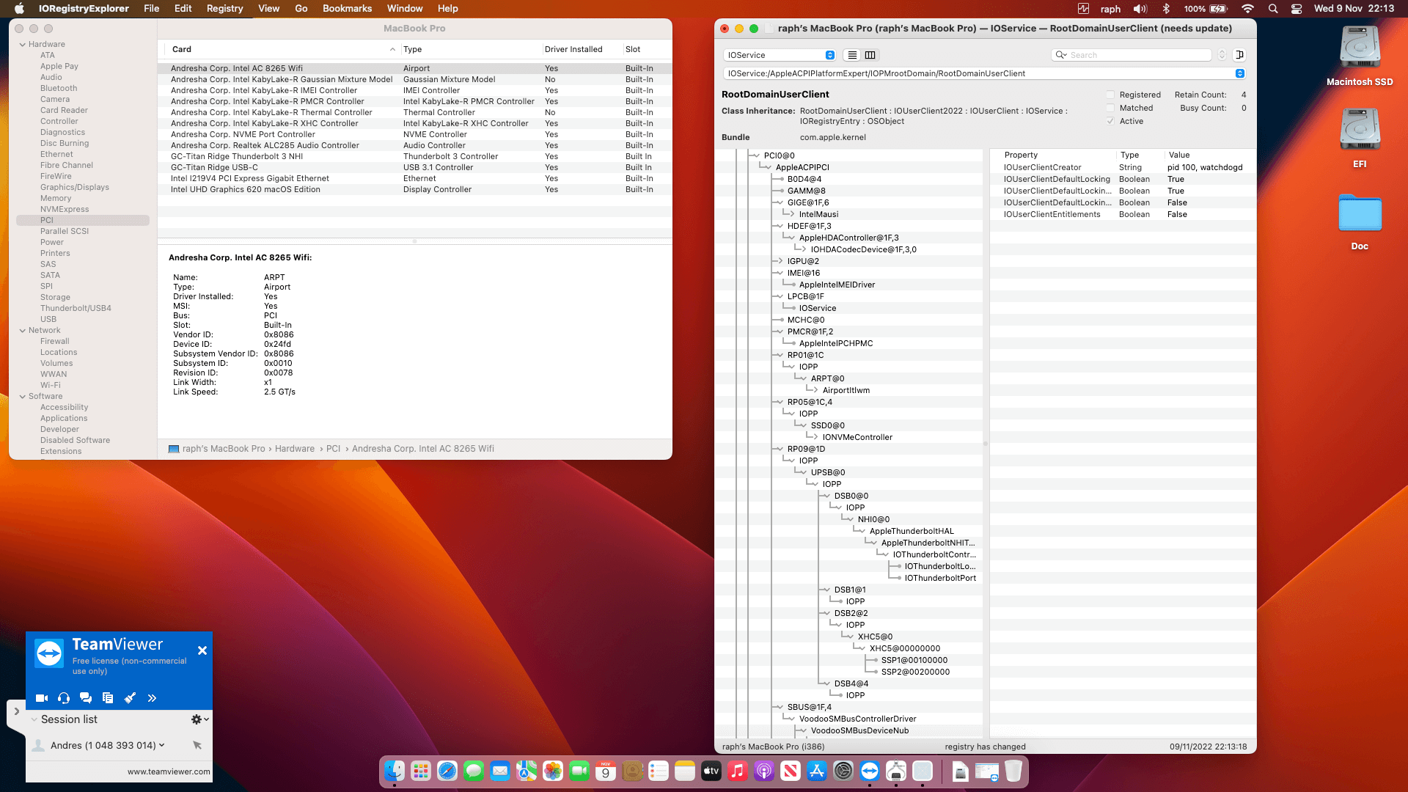The height and width of the screenshot is (792, 1408).
Task: Open the Registry menu
Action: [x=224, y=9]
